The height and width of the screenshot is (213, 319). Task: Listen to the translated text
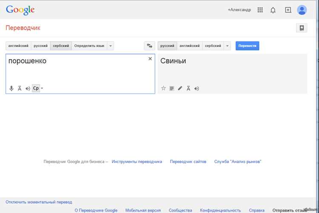(197, 88)
